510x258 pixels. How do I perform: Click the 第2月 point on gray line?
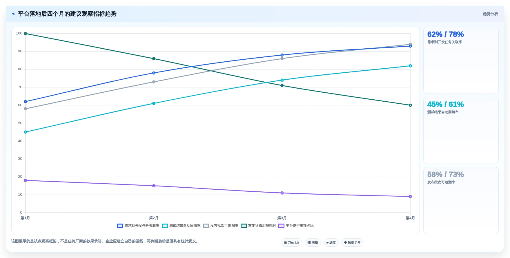tap(154, 82)
